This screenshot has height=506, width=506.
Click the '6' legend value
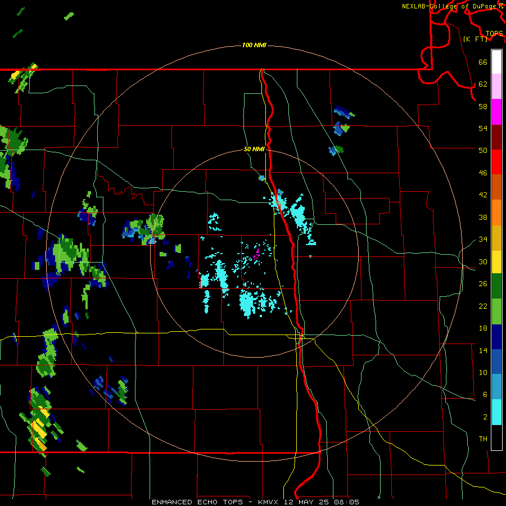[x=485, y=395]
